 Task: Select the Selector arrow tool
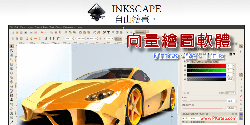coord(12,46)
